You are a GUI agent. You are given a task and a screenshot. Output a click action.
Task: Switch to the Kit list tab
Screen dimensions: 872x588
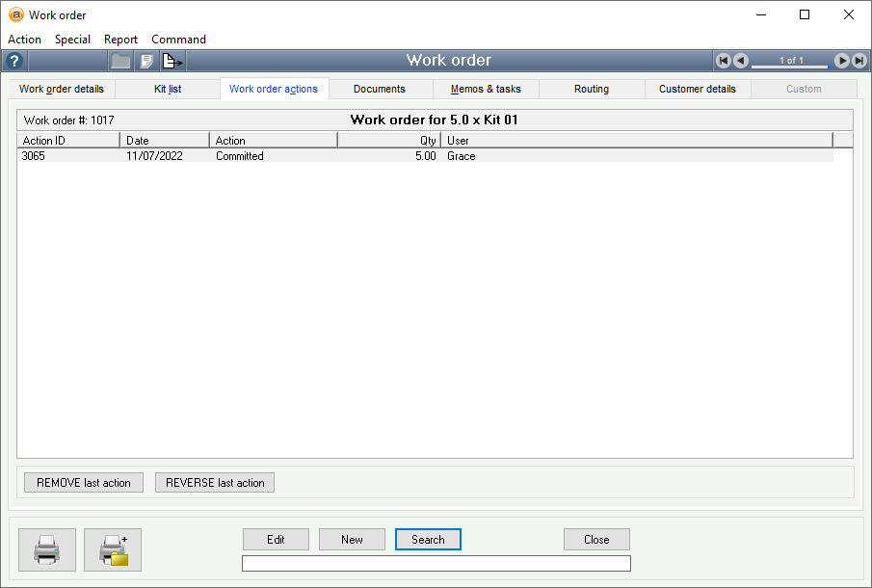[168, 89]
